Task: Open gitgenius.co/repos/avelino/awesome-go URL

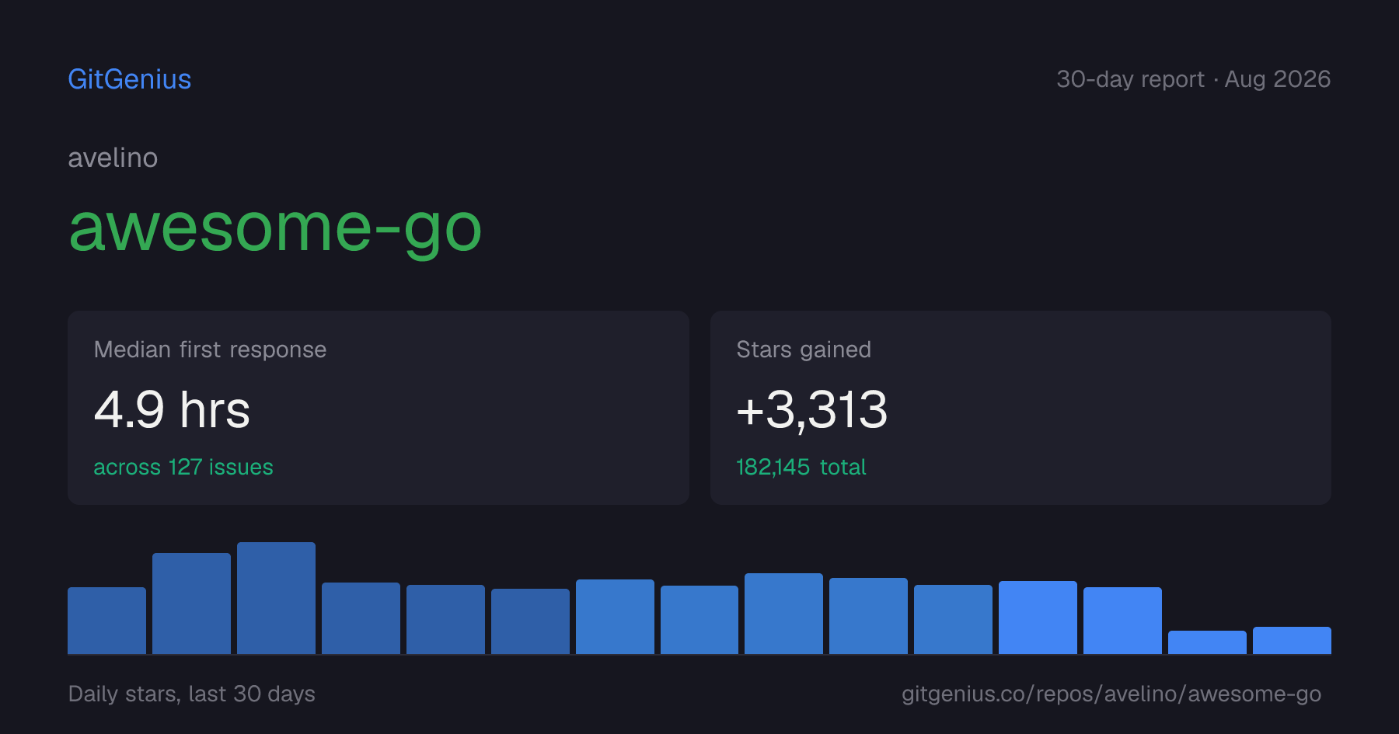Action: (1111, 694)
